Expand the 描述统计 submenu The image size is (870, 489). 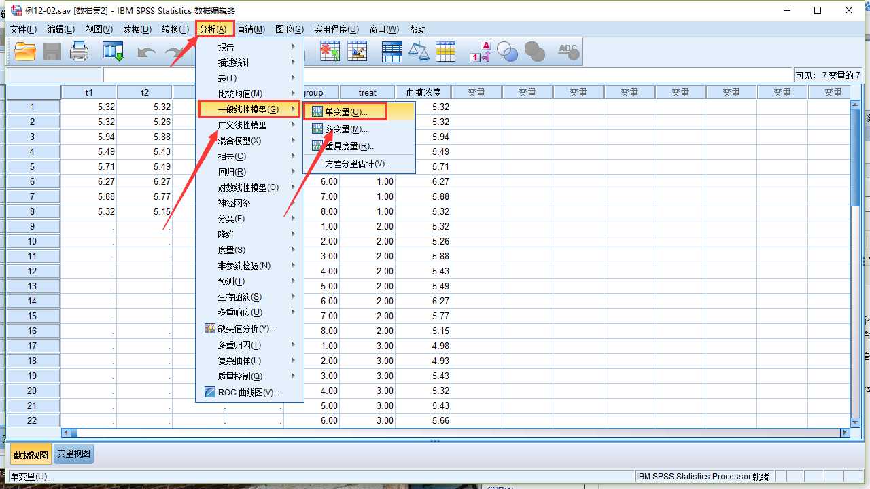[249, 62]
